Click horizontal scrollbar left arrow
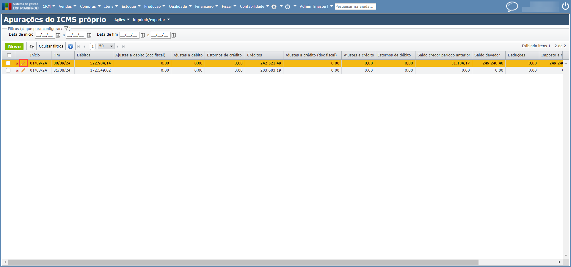This screenshot has height=267, width=571. point(5,262)
